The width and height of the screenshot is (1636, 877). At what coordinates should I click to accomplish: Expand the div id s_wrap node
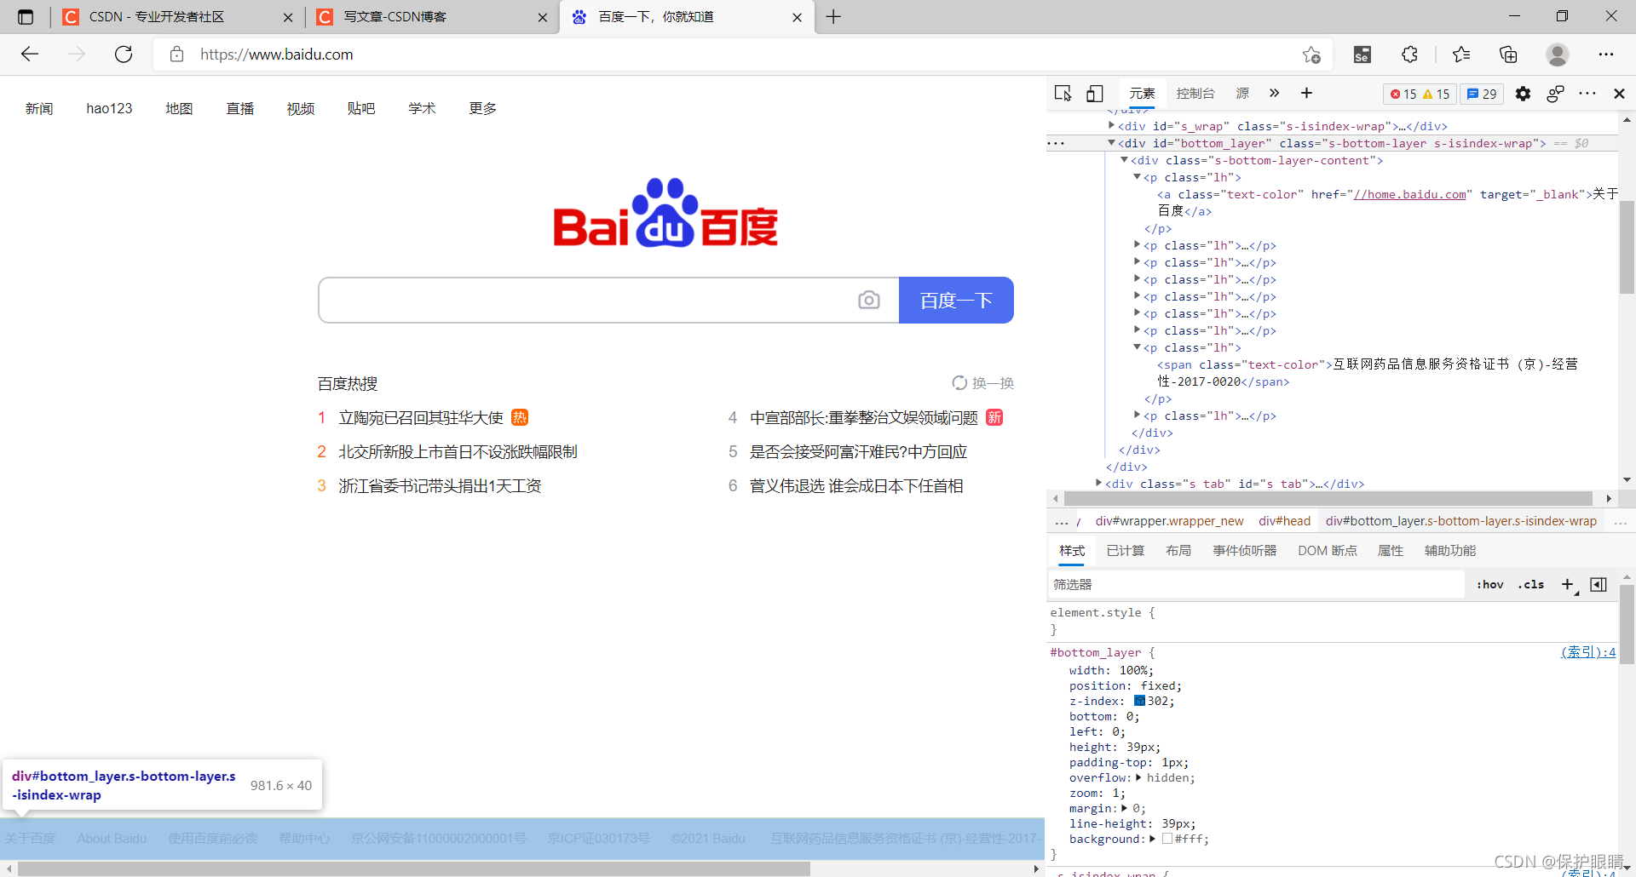[x=1111, y=125]
